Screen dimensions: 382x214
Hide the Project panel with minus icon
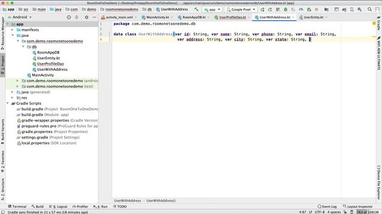(94, 17)
